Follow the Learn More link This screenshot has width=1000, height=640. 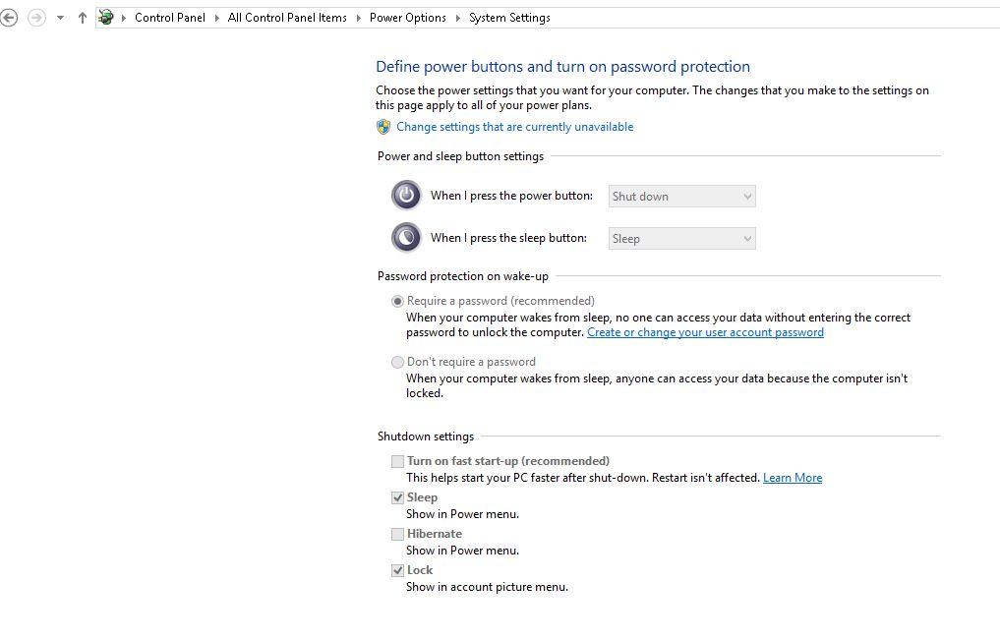[x=793, y=478]
